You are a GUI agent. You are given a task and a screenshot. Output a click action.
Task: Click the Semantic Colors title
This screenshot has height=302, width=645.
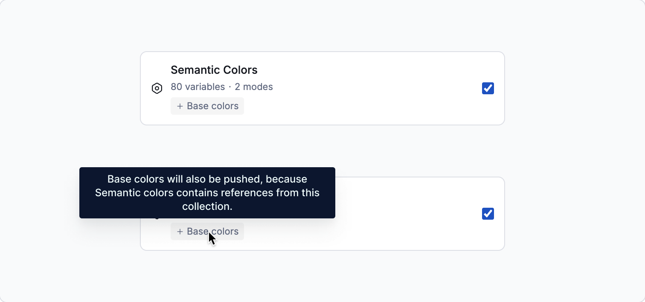(x=214, y=70)
